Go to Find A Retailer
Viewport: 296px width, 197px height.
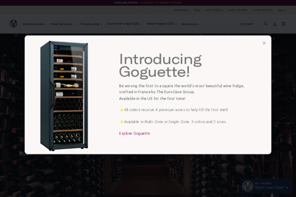point(238,10)
